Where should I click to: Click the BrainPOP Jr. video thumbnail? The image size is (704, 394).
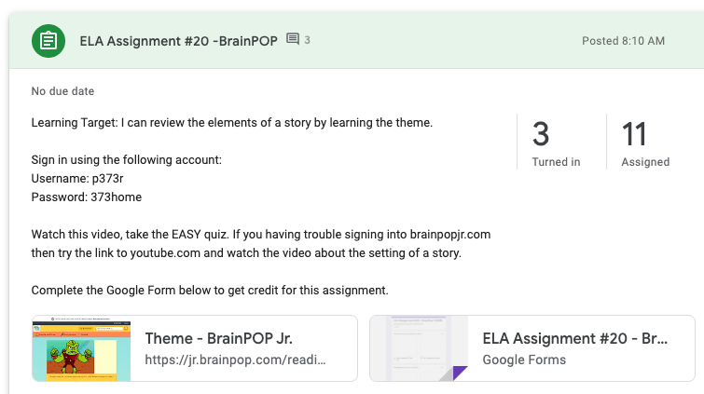81,348
